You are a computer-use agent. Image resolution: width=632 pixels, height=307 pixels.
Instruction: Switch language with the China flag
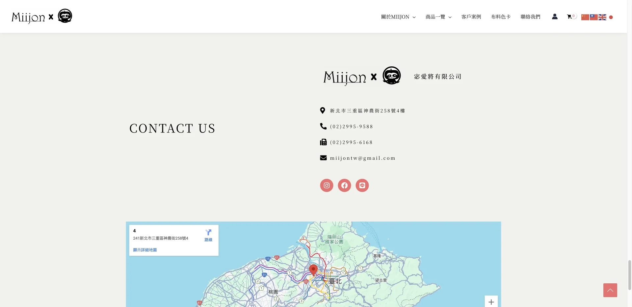pyautogui.click(x=585, y=17)
